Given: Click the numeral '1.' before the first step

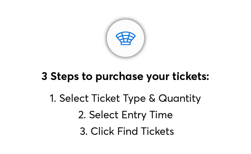Looking at the screenshot, I should point(53,98).
